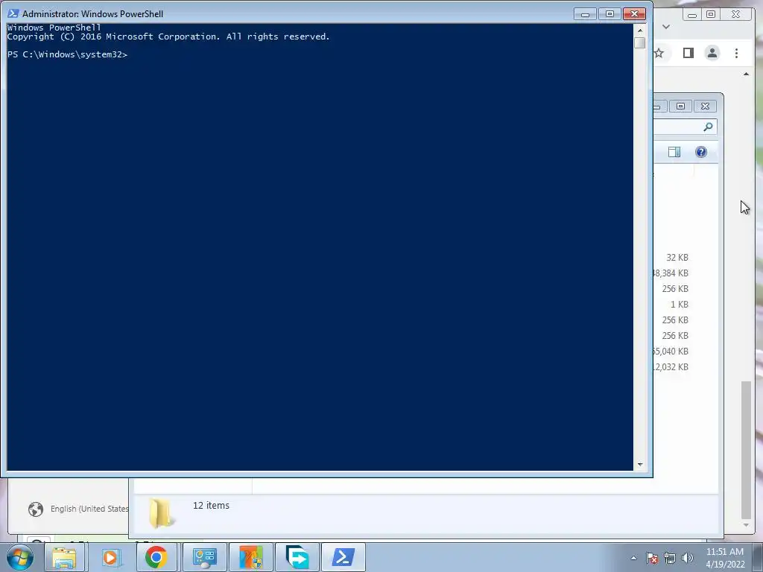The height and width of the screenshot is (572, 763).
Task: Open the Windows Start menu
Action: (20, 557)
